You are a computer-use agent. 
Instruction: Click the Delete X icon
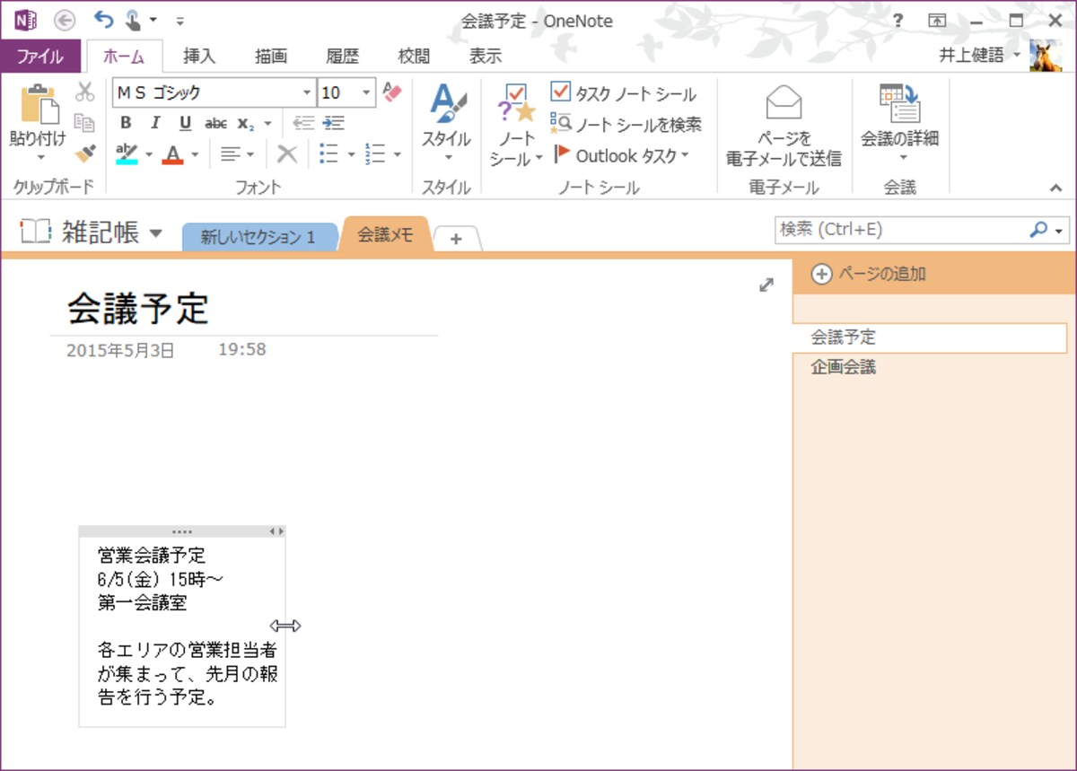coord(287,154)
